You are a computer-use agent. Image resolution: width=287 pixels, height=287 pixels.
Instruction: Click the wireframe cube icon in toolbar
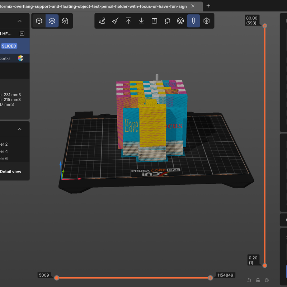pos(207,21)
